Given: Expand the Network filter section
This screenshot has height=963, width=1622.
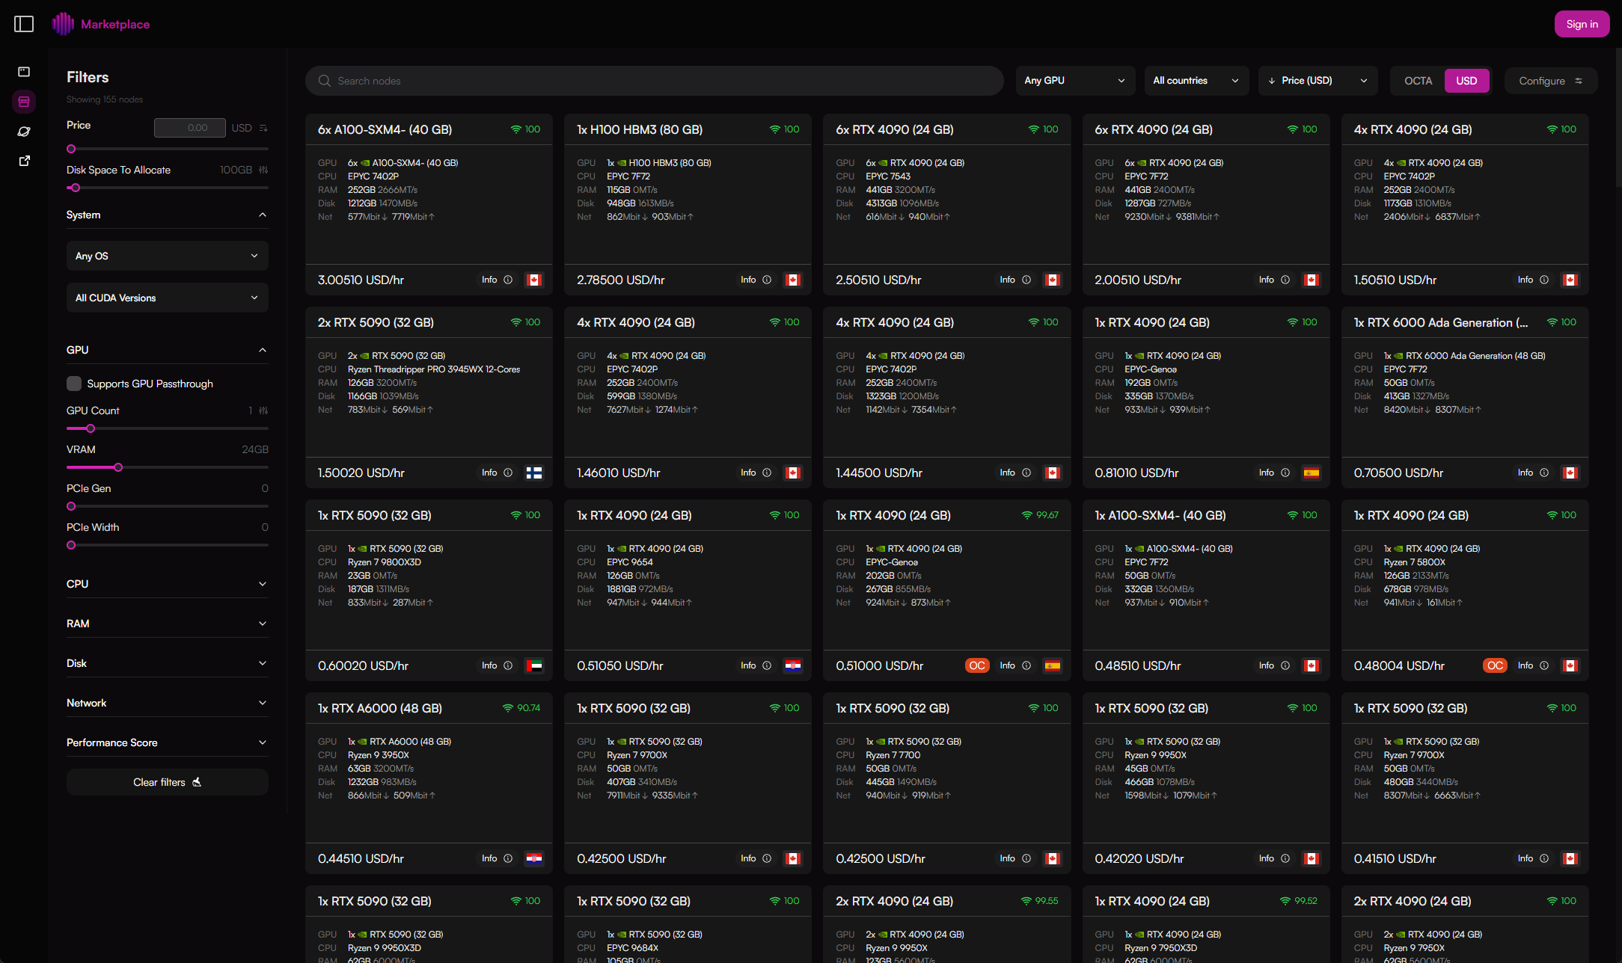Looking at the screenshot, I should (x=167, y=703).
